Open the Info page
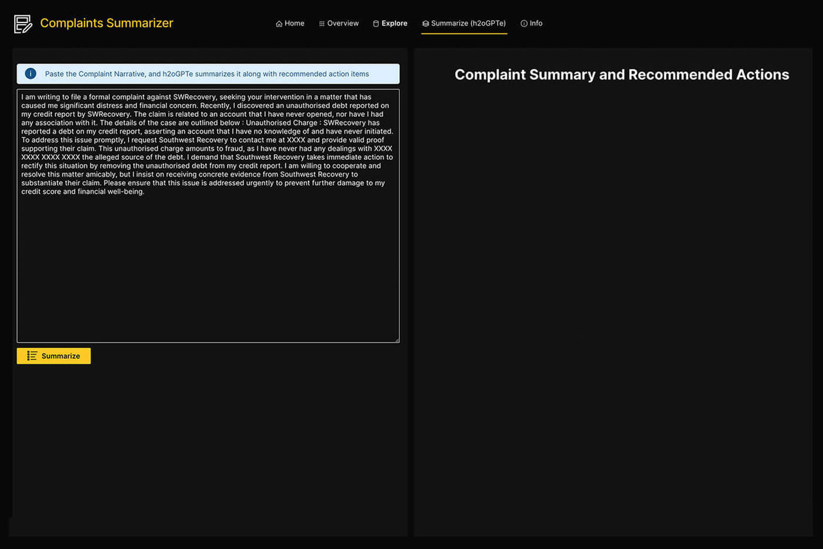The image size is (823, 549). (535, 23)
